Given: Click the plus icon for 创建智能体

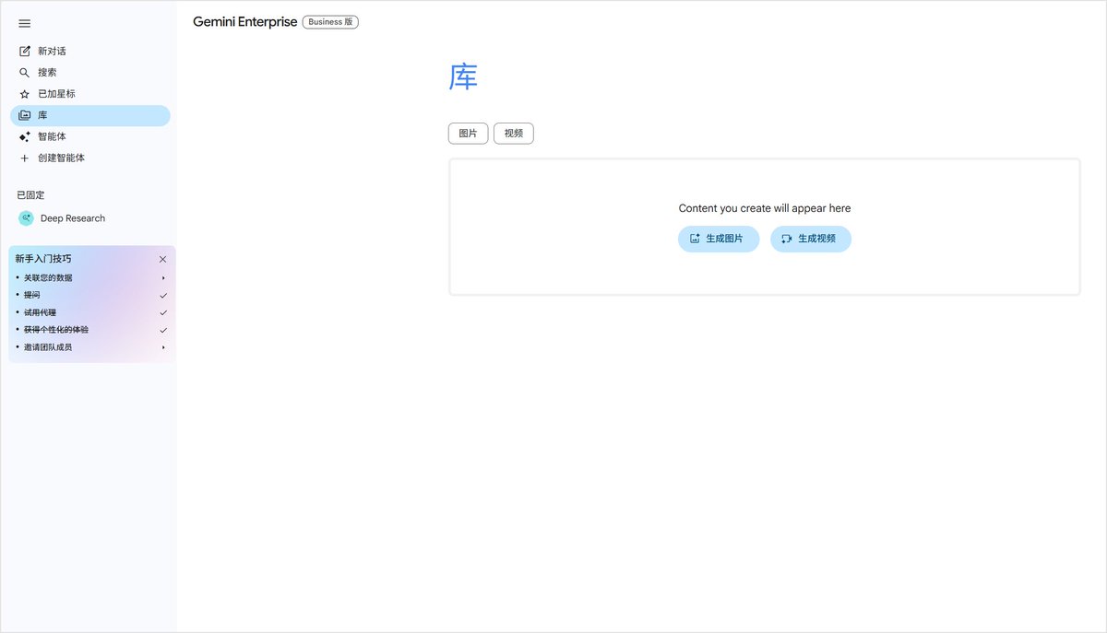Looking at the screenshot, I should click(x=25, y=158).
